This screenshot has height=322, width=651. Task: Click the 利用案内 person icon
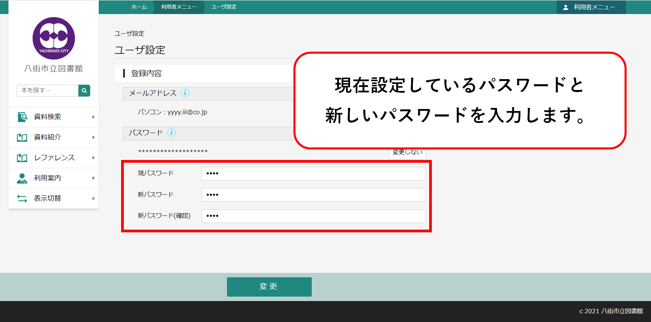point(22,178)
